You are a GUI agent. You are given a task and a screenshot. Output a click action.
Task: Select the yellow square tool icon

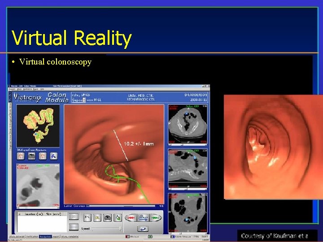(x=97, y=217)
